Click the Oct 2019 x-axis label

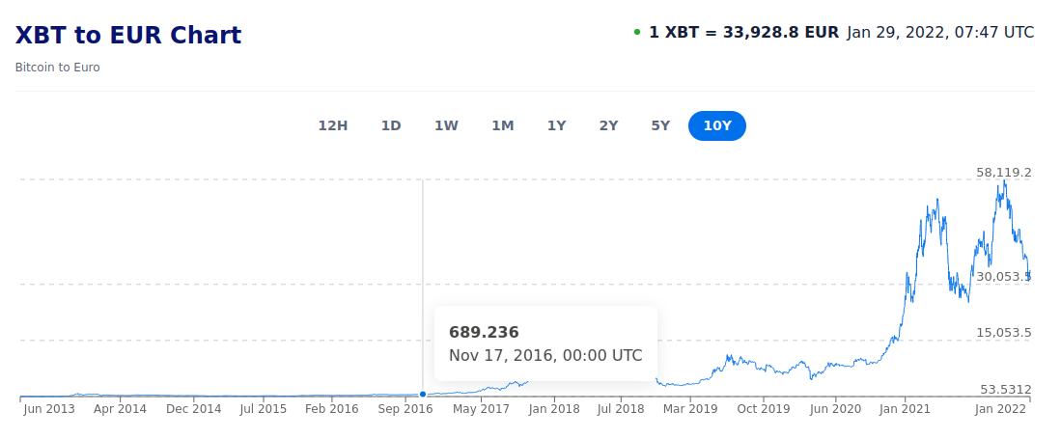click(x=763, y=409)
